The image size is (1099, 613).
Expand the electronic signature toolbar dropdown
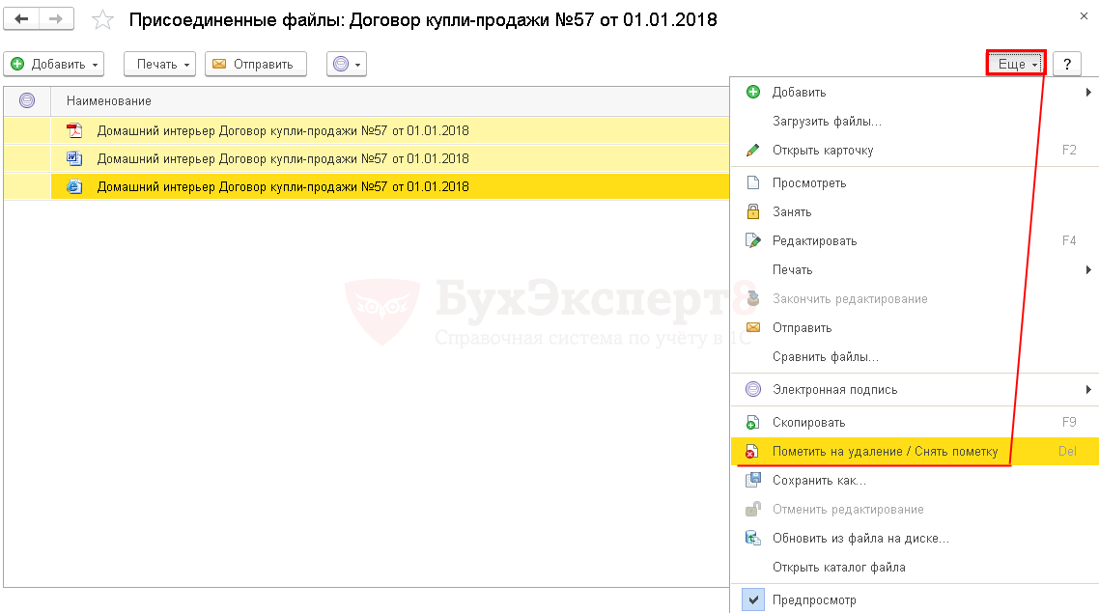pos(347,64)
